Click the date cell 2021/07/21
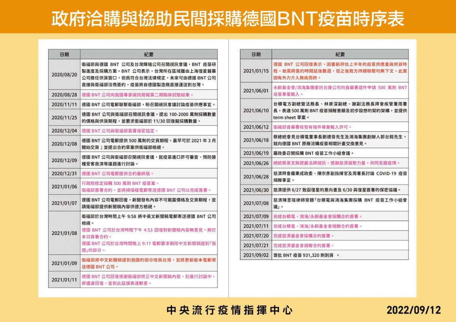The height and width of the screenshot is (322, 456). (x=256, y=245)
